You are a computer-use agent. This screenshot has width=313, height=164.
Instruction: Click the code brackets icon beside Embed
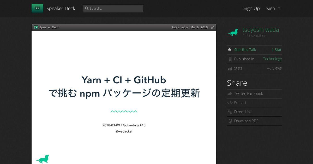(230, 103)
